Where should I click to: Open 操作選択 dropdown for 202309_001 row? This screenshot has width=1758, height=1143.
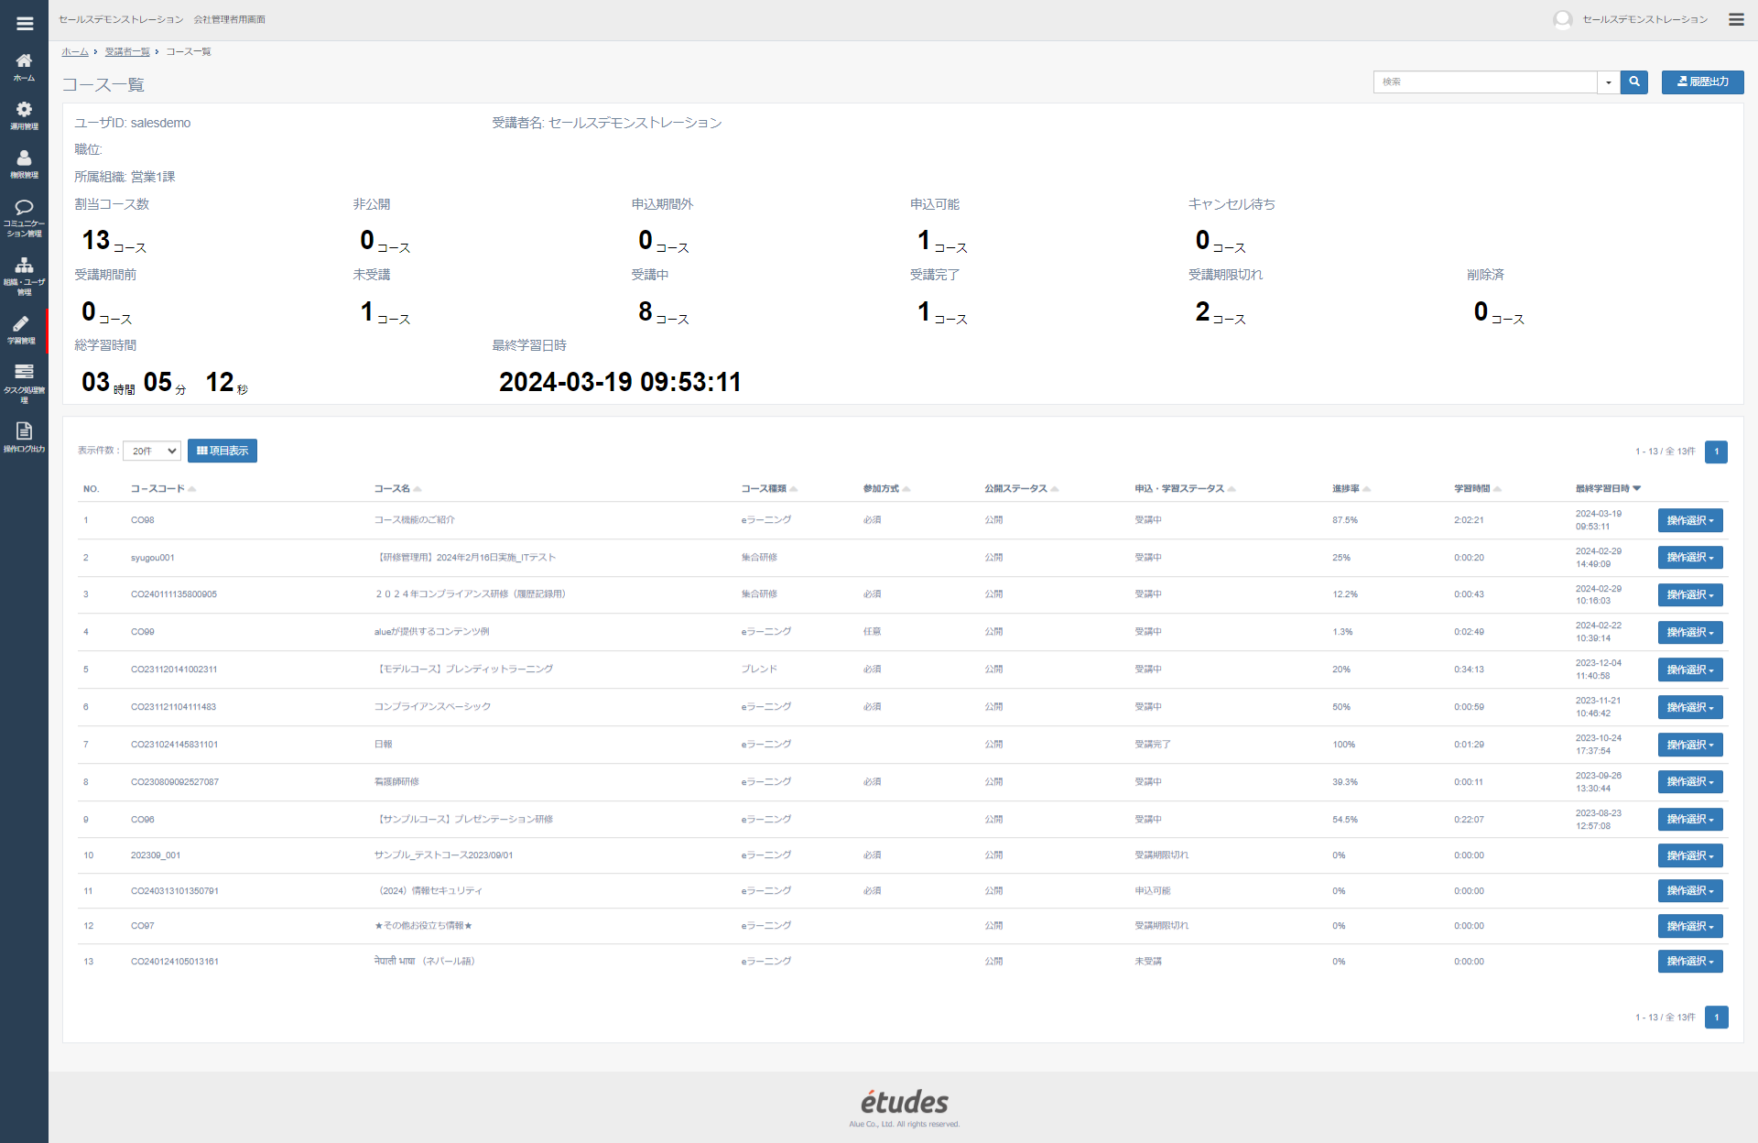click(x=1690, y=855)
